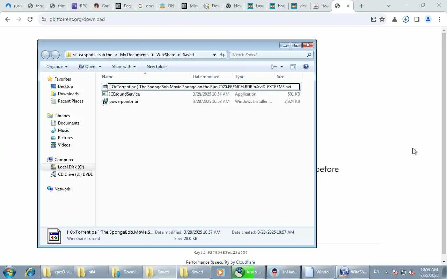Open a new Chrome tab with plus button

(361, 6)
